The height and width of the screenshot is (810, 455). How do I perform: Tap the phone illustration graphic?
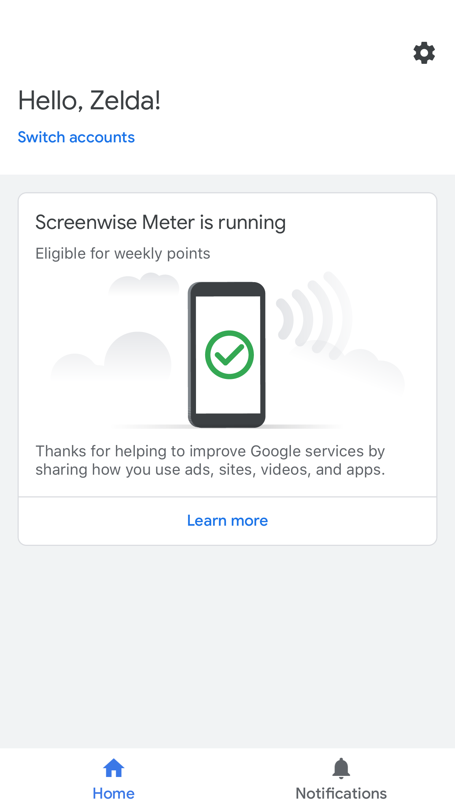tap(226, 355)
